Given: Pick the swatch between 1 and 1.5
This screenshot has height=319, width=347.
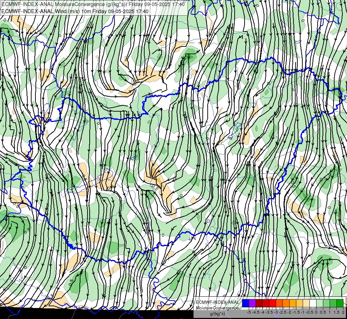Looking at the screenshot, I should pyautogui.click(x=333, y=303).
